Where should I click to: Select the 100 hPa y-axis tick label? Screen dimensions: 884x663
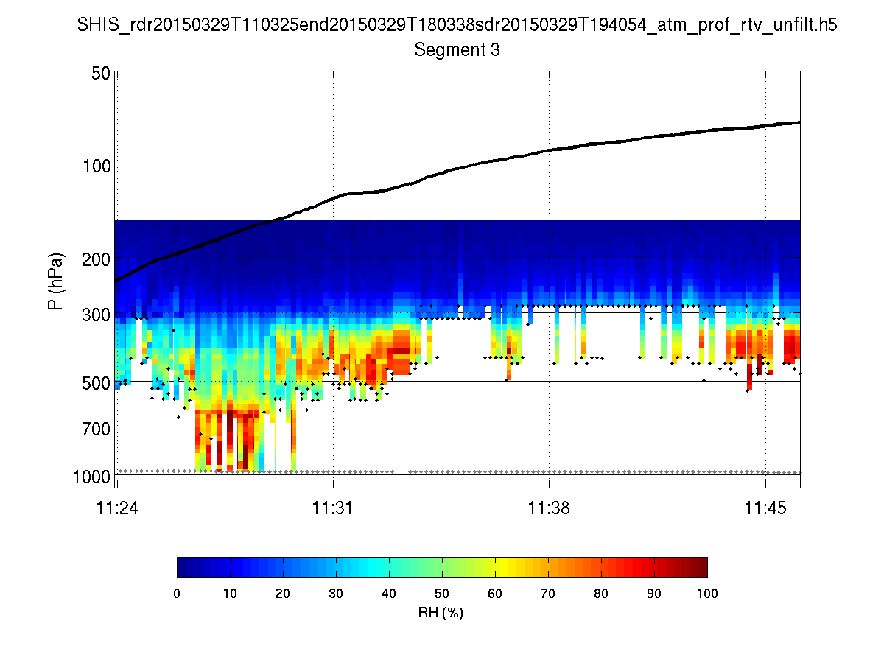tap(97, 165)
